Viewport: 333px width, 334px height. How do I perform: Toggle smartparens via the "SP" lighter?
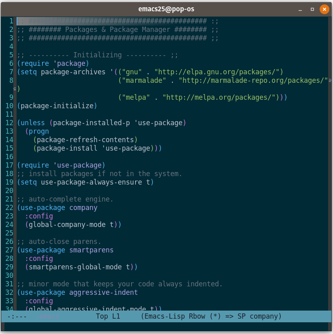(x=241, y=316)
